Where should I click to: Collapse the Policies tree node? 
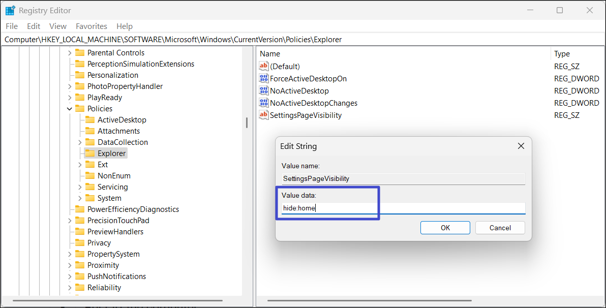click(70, 109)
